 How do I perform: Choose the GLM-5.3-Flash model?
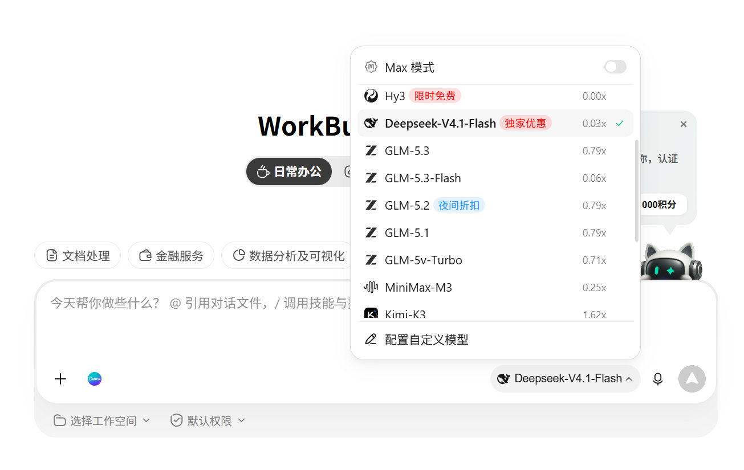(x=495, y=178)
